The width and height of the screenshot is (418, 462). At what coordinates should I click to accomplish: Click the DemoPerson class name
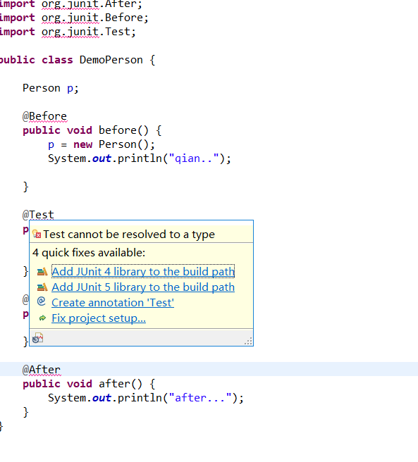coord(111,60)
